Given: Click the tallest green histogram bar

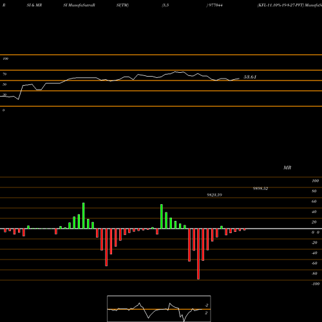Looking at the screenshot, I should coord(84,216).
